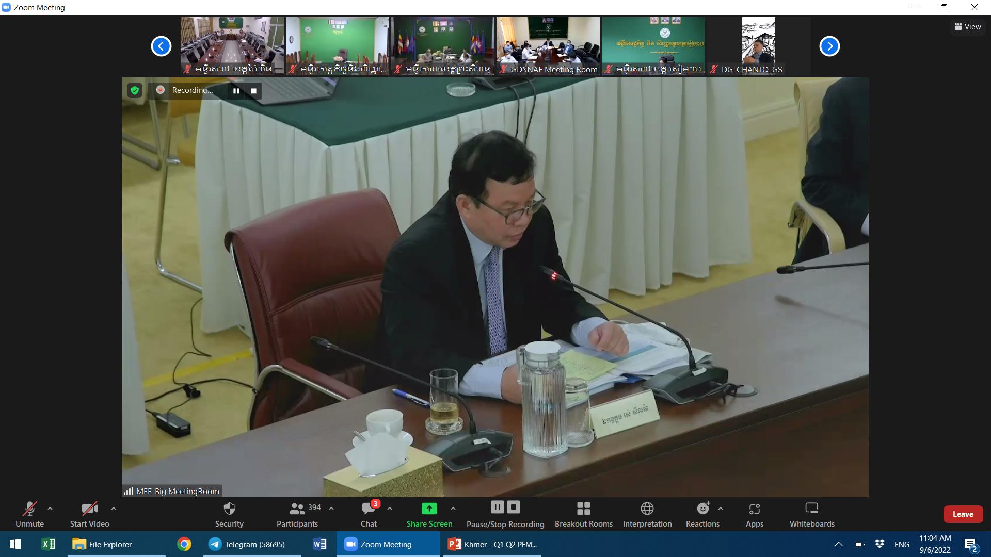The width and height of the screenshot is (991, 557).
Task: Click the red Leave button
Action: click(x=963, y=514)
